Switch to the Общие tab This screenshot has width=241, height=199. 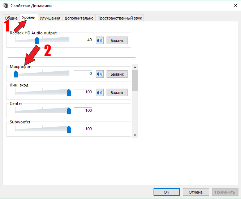click(x=11, y=18)
